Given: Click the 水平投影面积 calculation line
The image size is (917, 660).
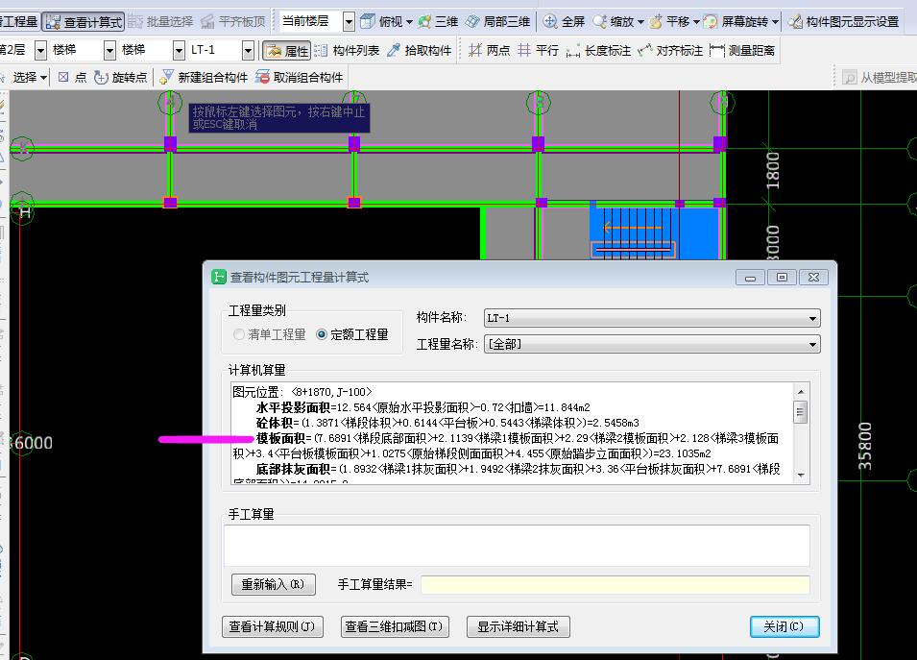Looking at the screenshot, I should [422, 407].
